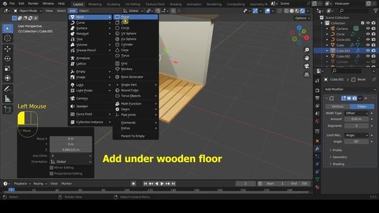Select the Add Cube tool
This screenshot has height=213, width=379.
pos(8,109)
